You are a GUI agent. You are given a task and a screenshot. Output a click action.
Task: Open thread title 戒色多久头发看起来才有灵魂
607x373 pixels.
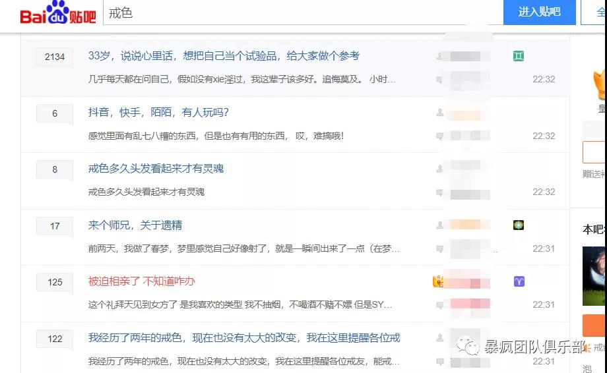click(x=156, y=169)
